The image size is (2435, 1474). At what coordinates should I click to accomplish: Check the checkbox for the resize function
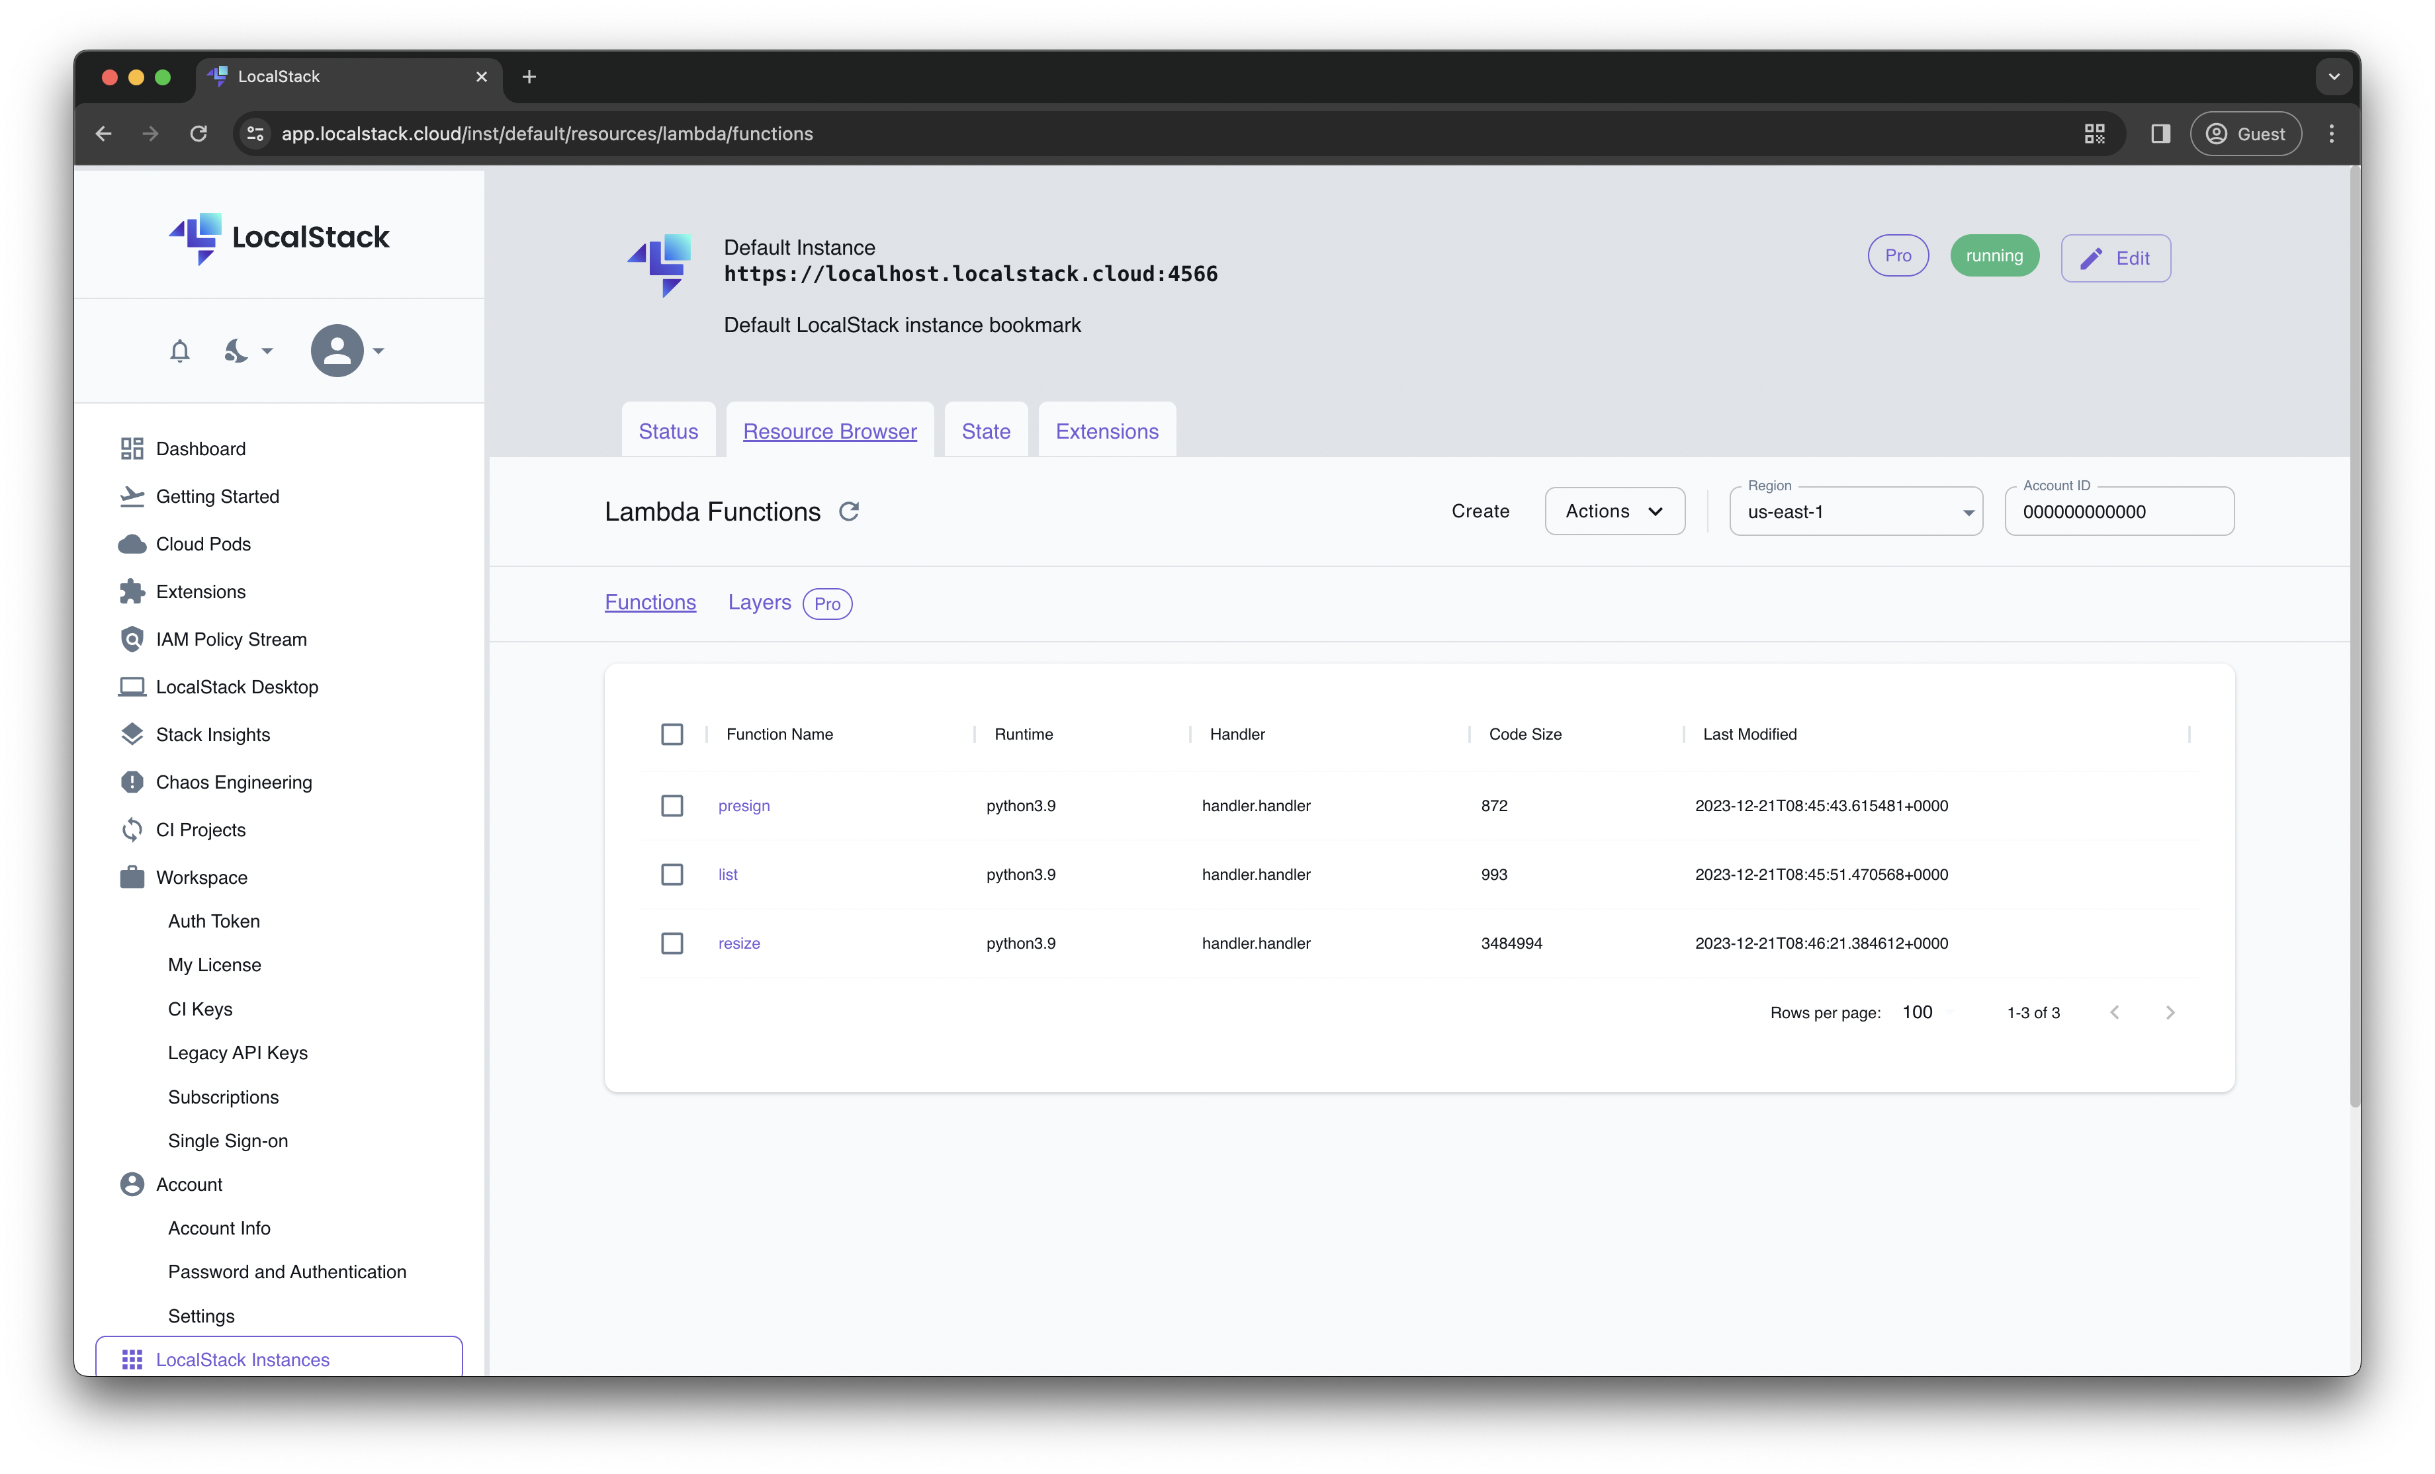point(673,943)
